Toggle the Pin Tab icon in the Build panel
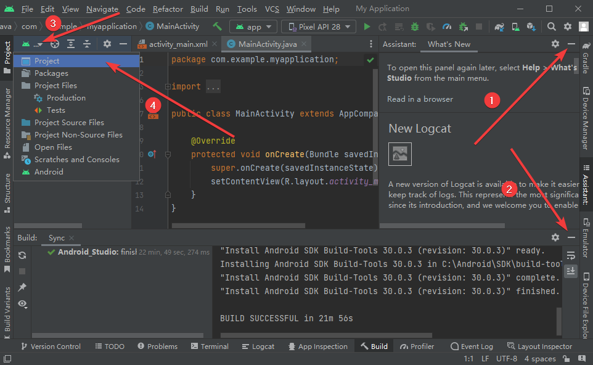The width and height of the screenshot is (593, 365). [22, 287]
